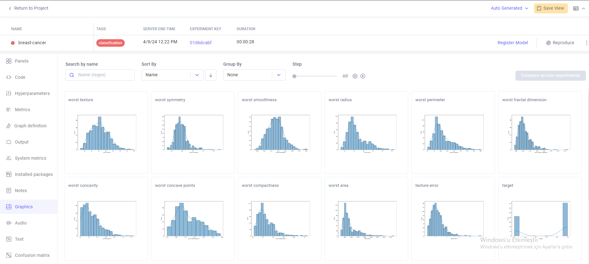Click the Notes icon in sidebar
This screenshot has width=589, height=264.
9,191
